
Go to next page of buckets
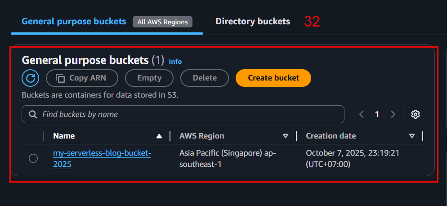393,114
